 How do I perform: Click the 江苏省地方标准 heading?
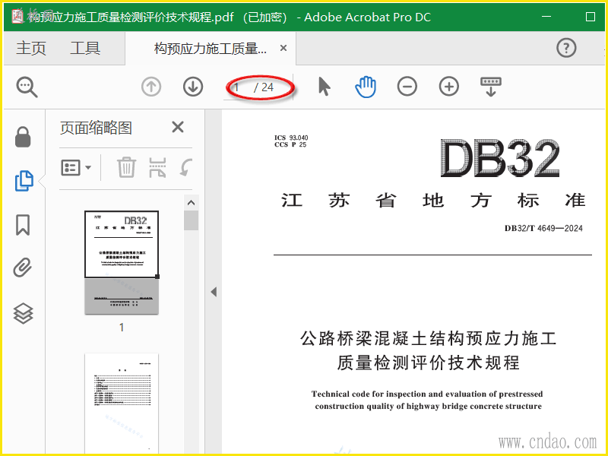coord(433,201)
